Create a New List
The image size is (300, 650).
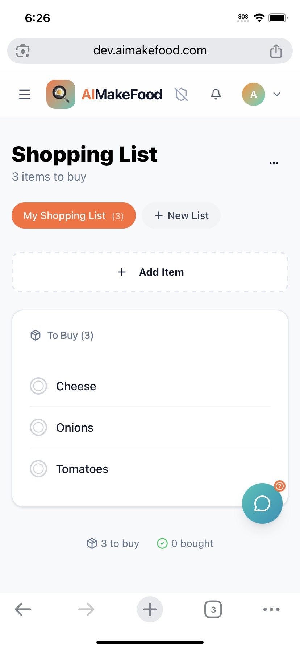(181, 215)
